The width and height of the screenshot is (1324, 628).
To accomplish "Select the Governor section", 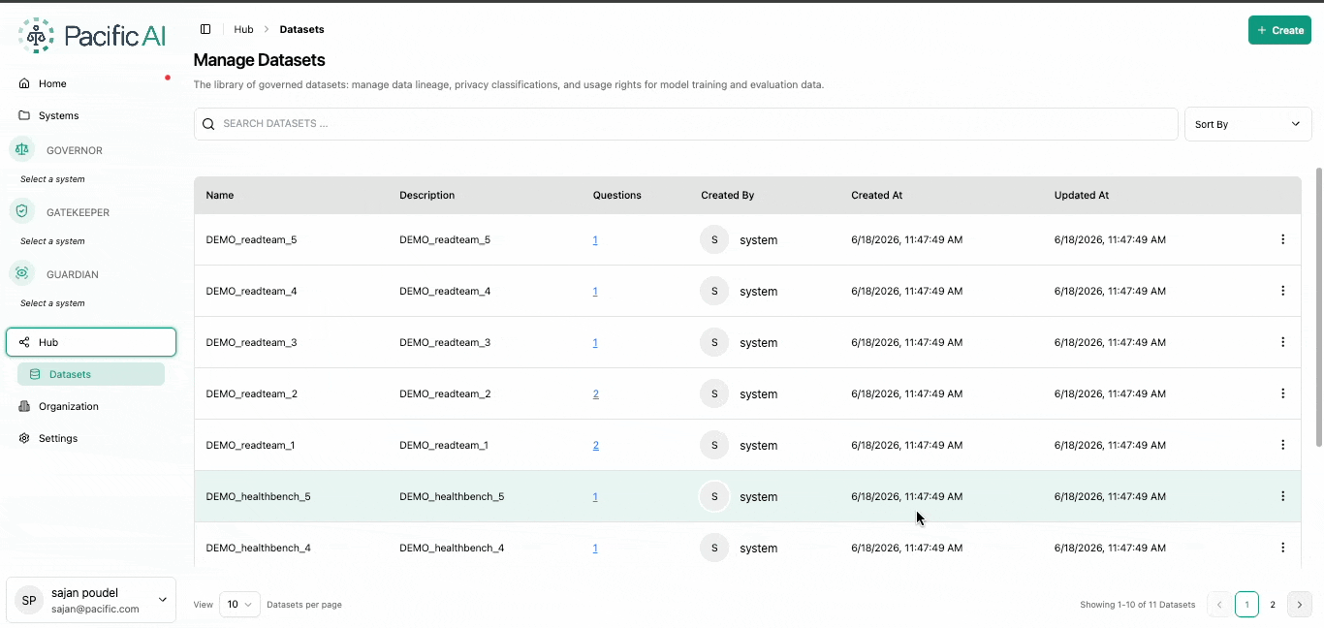I will click(x=74, y=150).
